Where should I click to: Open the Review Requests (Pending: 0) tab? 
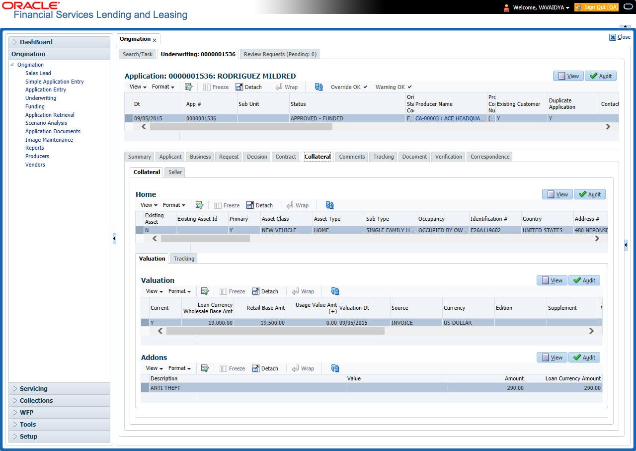click(x=280, y=54)
